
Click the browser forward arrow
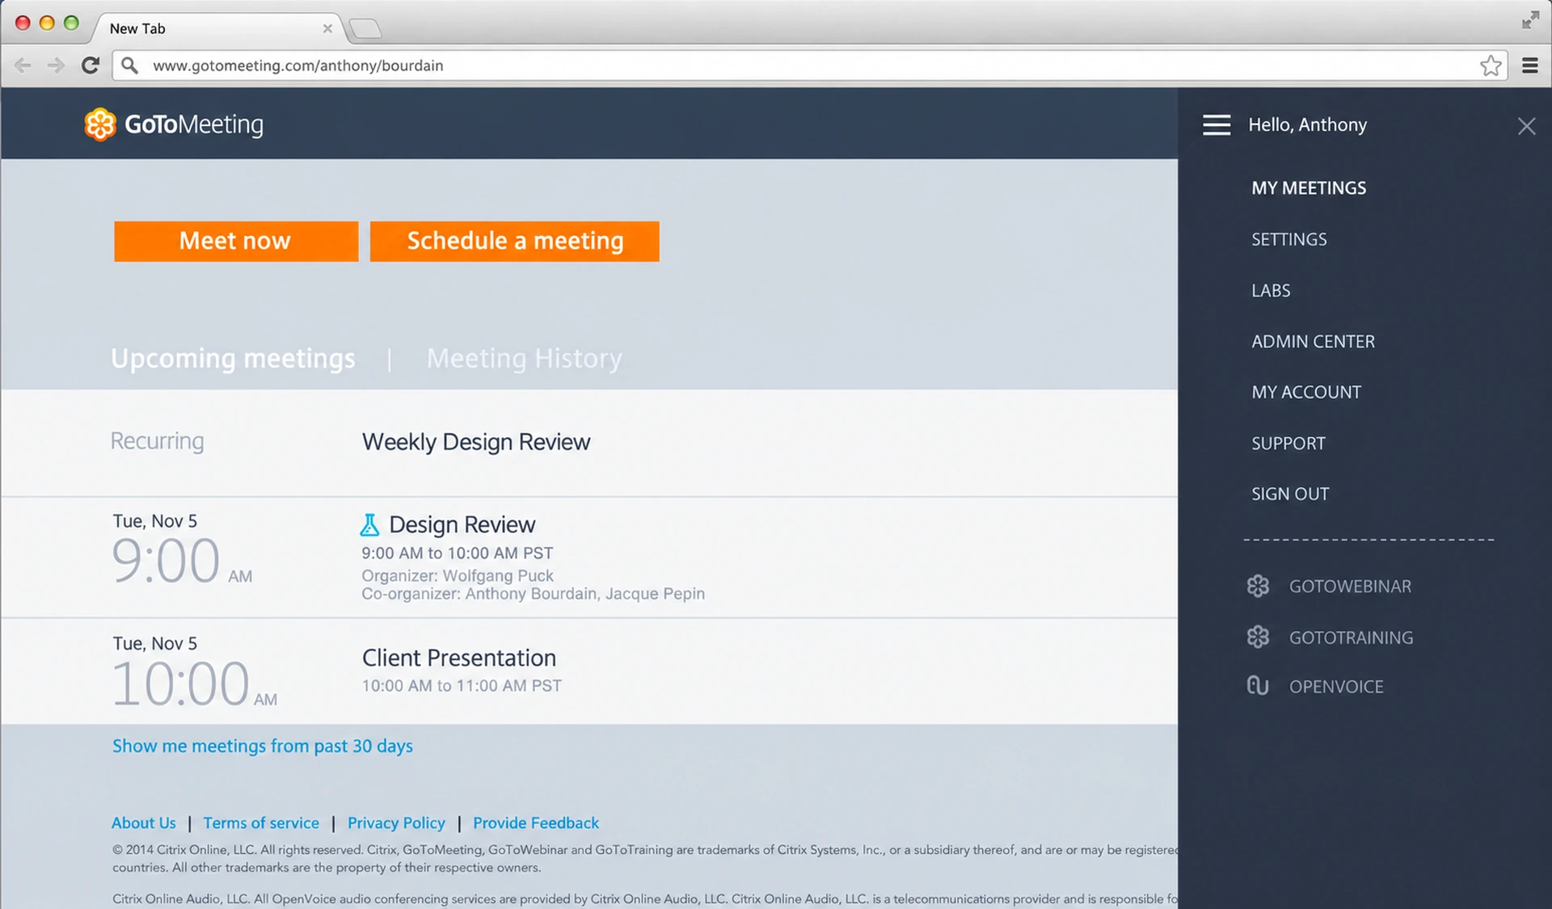[x=56, y=65]
